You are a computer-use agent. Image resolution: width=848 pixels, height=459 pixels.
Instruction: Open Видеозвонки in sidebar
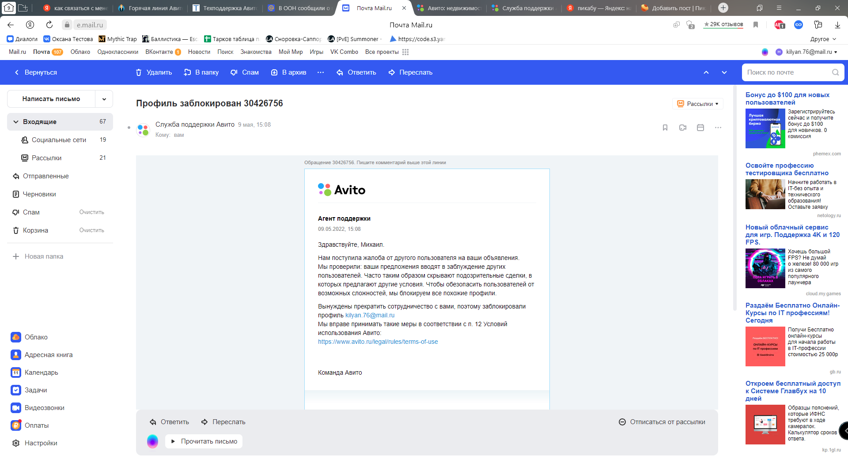coord(38,408)
